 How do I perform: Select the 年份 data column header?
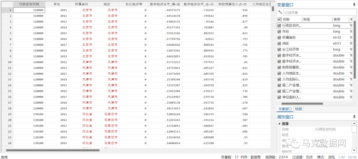click(57, 4)
